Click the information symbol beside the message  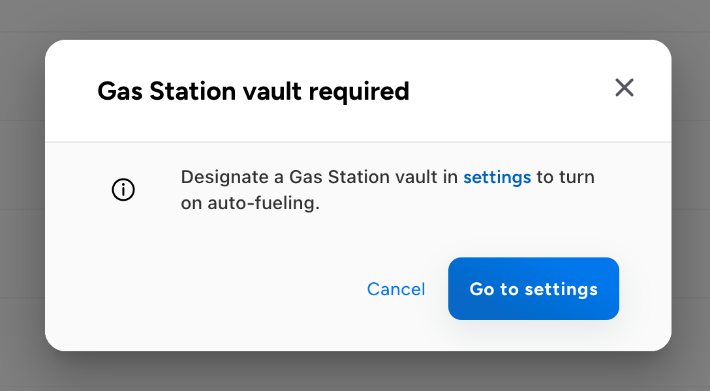click(123, 190)
